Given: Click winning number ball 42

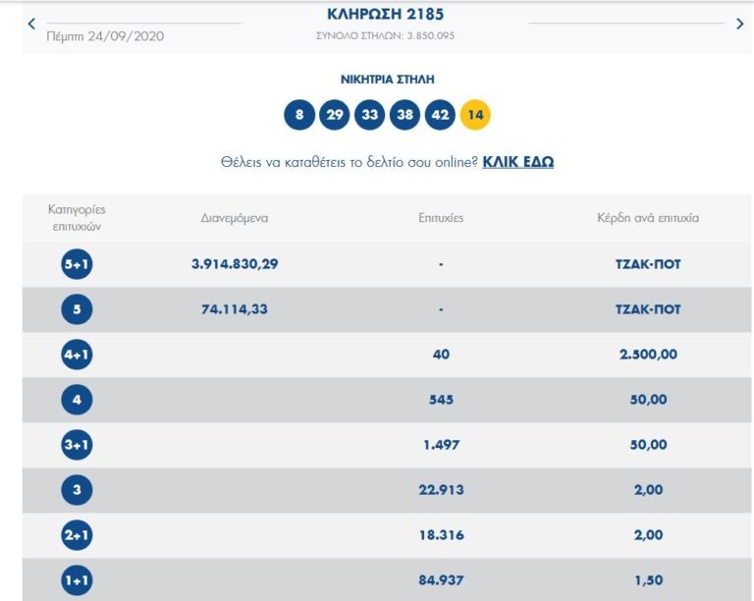Looking at the screenshot, I should click(440, 115).
